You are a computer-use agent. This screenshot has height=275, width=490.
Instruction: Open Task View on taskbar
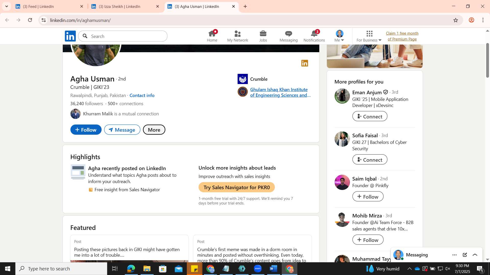(115, 269)
